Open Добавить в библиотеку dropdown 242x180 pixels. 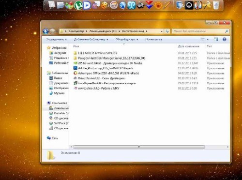tap(91, 39)
